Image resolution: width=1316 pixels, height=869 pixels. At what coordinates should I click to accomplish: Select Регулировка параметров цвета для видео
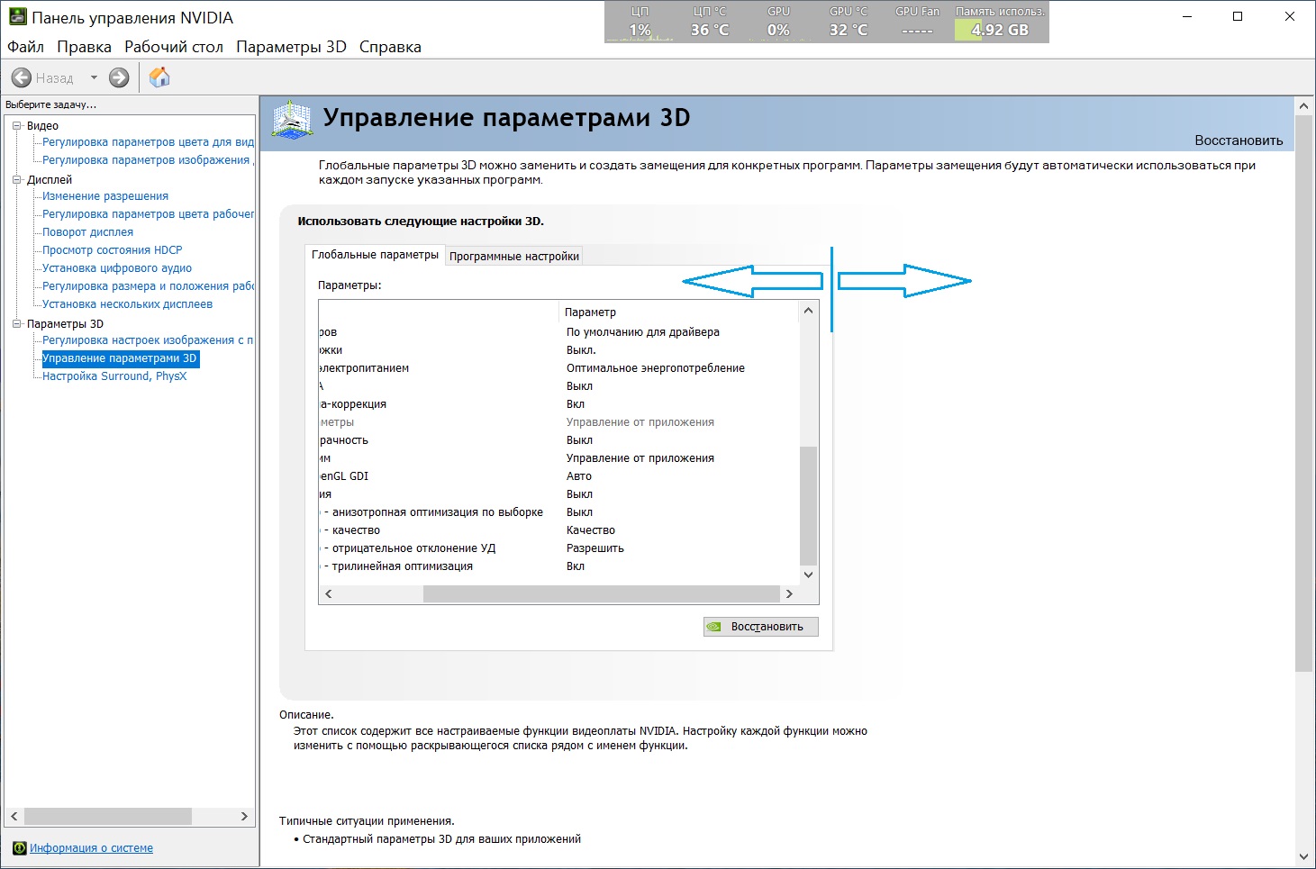click(x=149, y=142)
